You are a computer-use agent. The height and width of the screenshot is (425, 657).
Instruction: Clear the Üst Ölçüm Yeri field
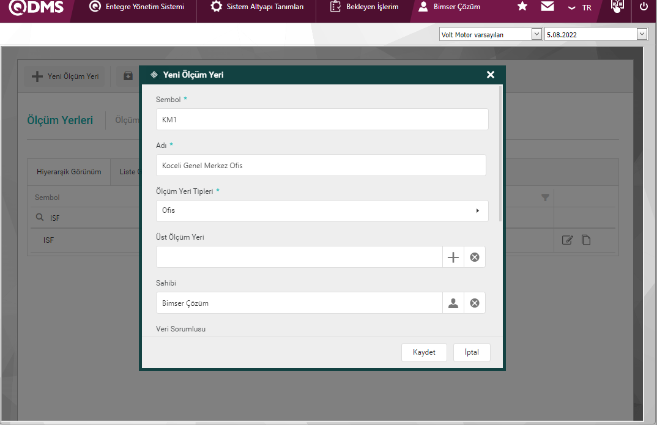click(475, 257)
